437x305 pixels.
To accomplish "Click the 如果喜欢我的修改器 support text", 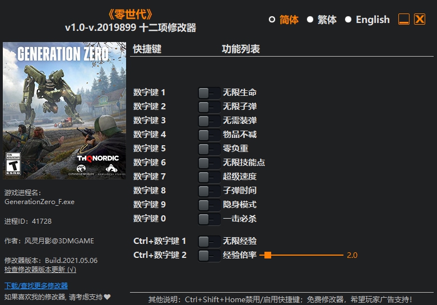I will (53, 297).
